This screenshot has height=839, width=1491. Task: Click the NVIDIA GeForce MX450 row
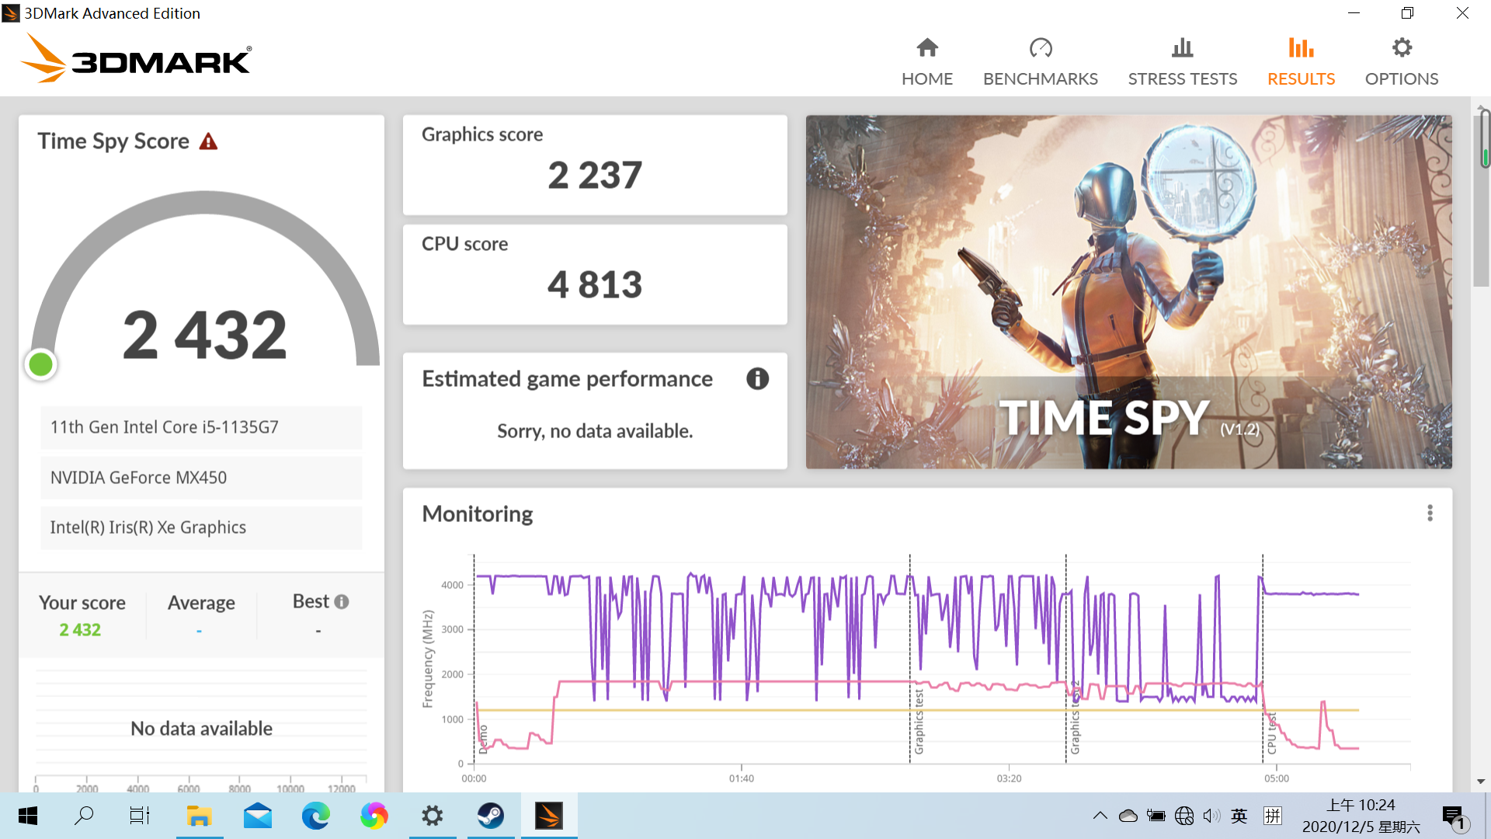pyautogui.click(x=201, y=478)
